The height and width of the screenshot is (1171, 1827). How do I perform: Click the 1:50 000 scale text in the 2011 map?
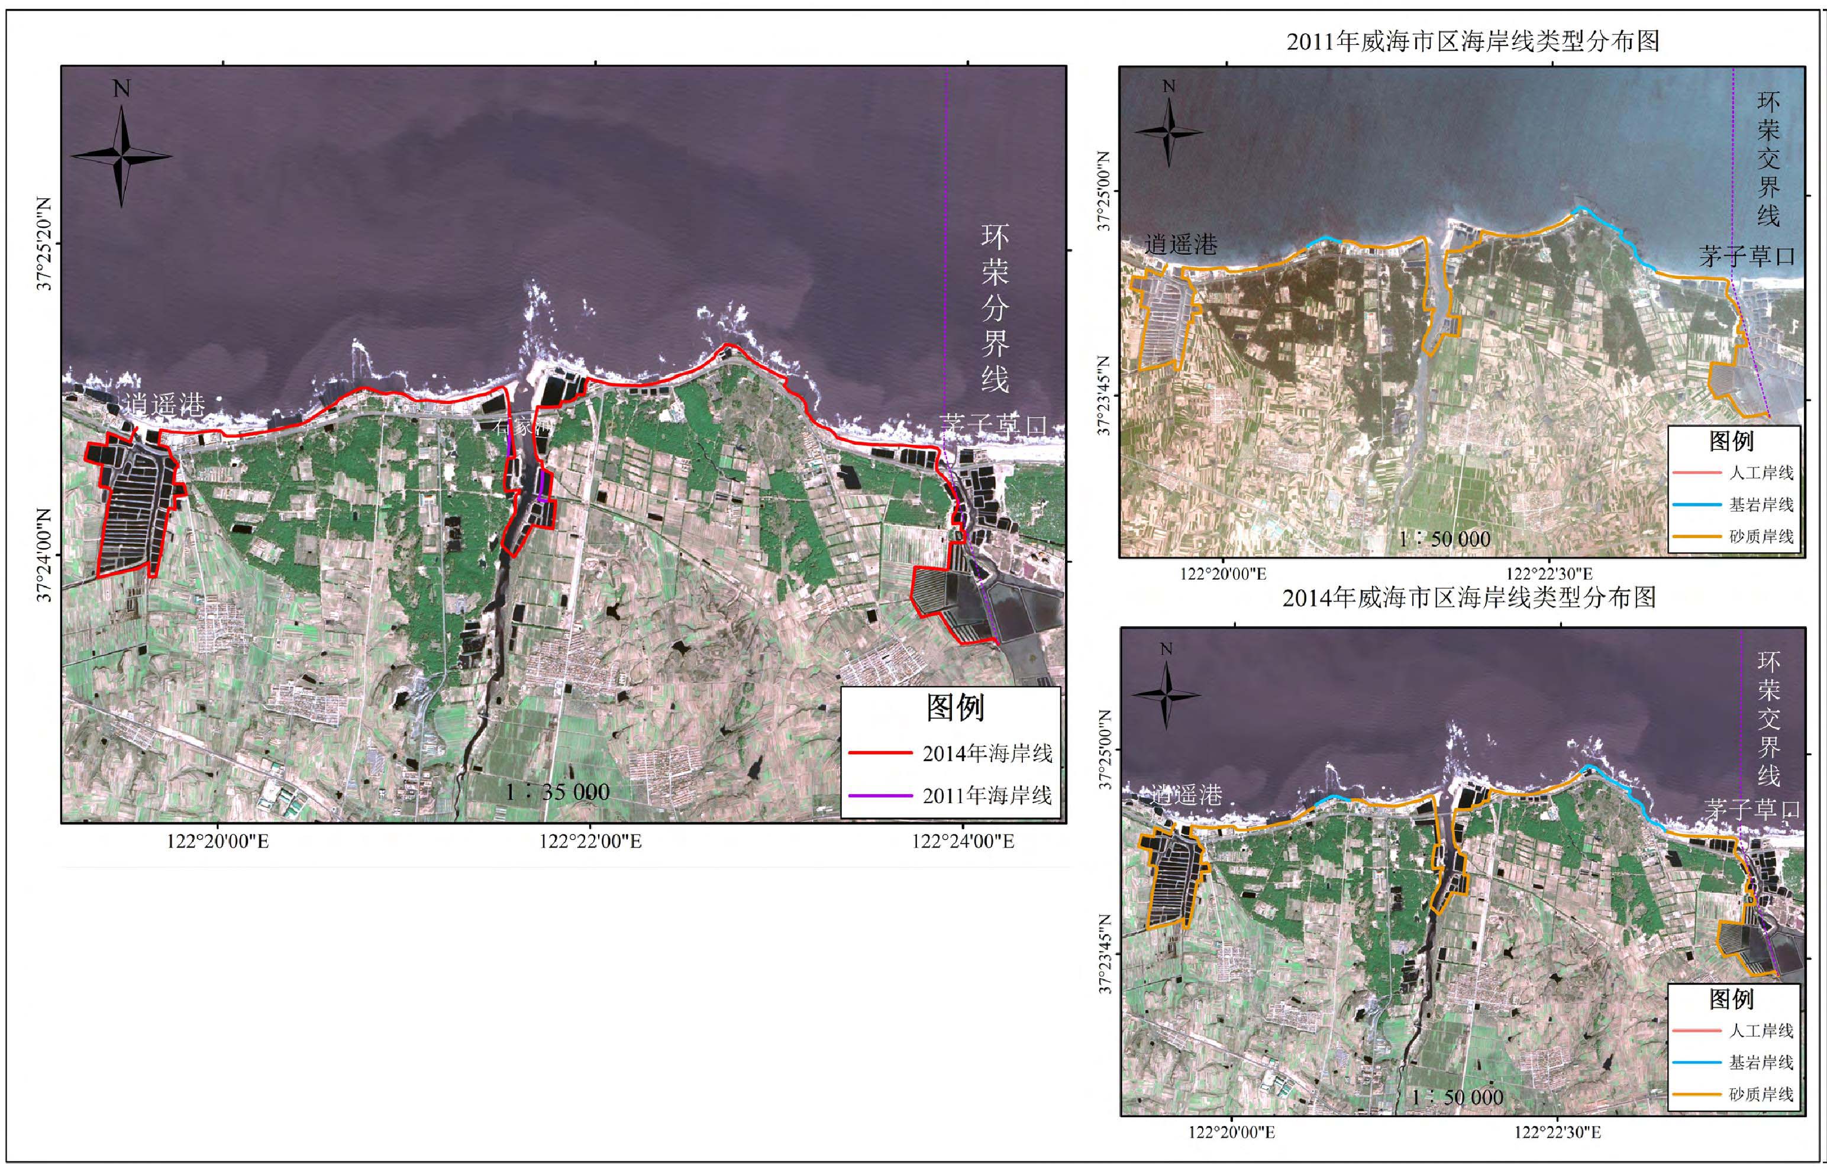(x=1444, y=539)
